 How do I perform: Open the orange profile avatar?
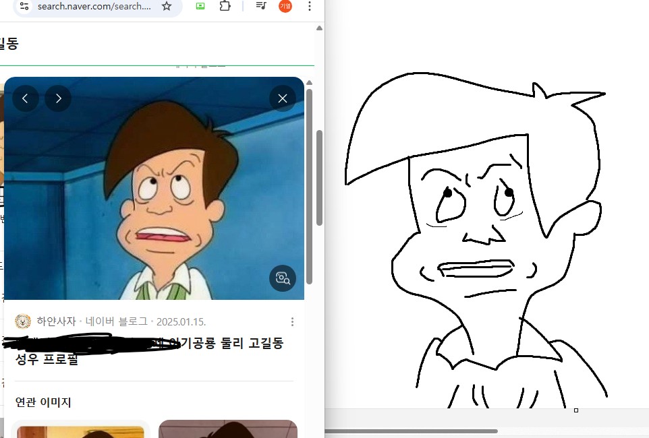tap(285, 6)
